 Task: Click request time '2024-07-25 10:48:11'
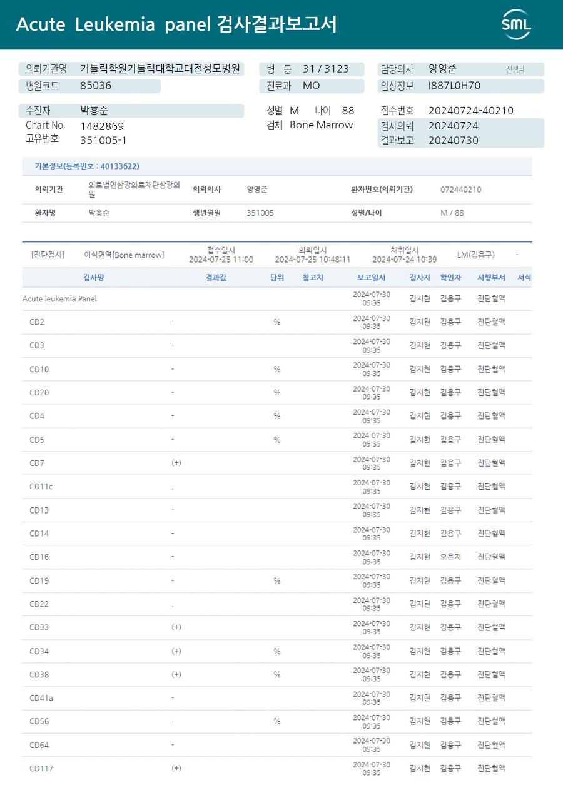point(313,260)
